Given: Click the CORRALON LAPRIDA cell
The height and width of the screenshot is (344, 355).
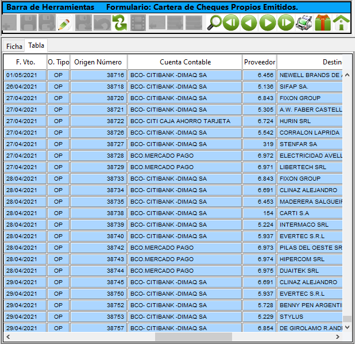Looking at the screenshot, I should [310, 133].
